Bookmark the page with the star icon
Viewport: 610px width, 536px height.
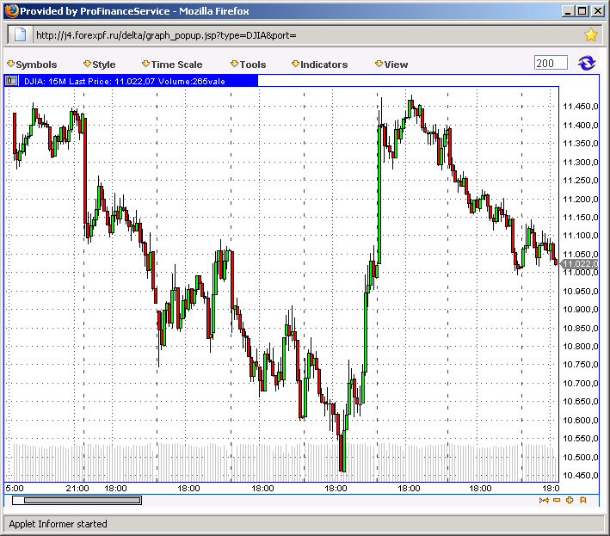(x=590, y=35)
